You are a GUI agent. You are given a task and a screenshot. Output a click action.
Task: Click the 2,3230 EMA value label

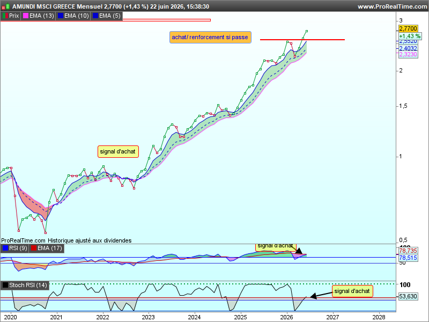408,55
